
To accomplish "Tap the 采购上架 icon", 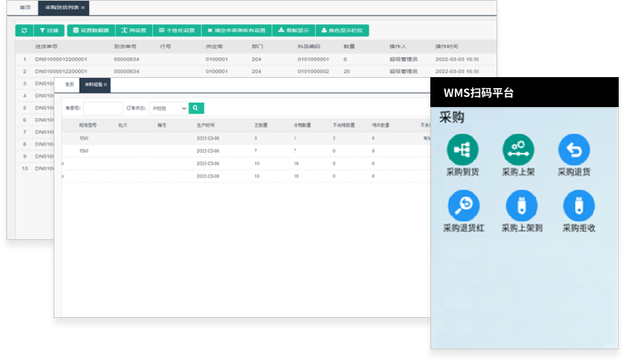I will tap(518, 150).
